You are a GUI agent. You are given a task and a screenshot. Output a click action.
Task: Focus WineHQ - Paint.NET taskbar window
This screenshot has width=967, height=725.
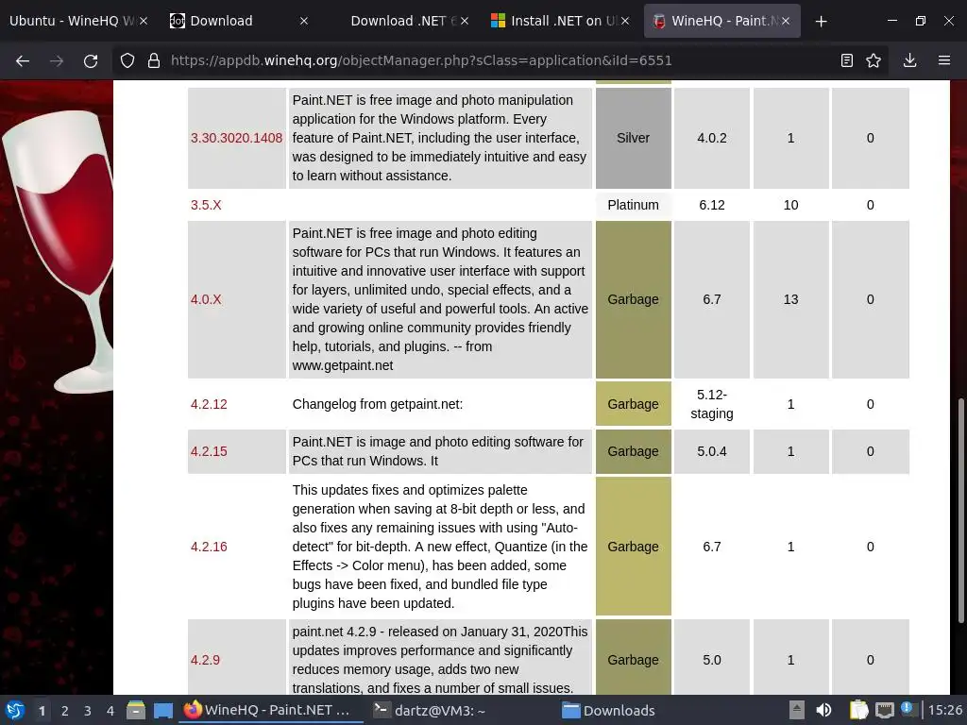[x=271, y=710]
